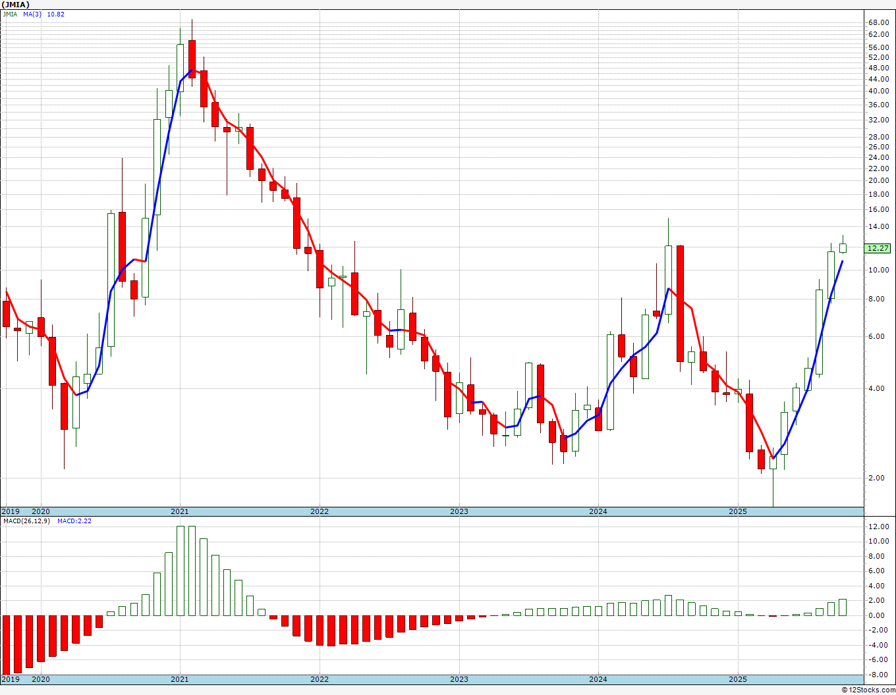Select the green JMIA legend label
896x695 pixels.
[x=10, y=14]
